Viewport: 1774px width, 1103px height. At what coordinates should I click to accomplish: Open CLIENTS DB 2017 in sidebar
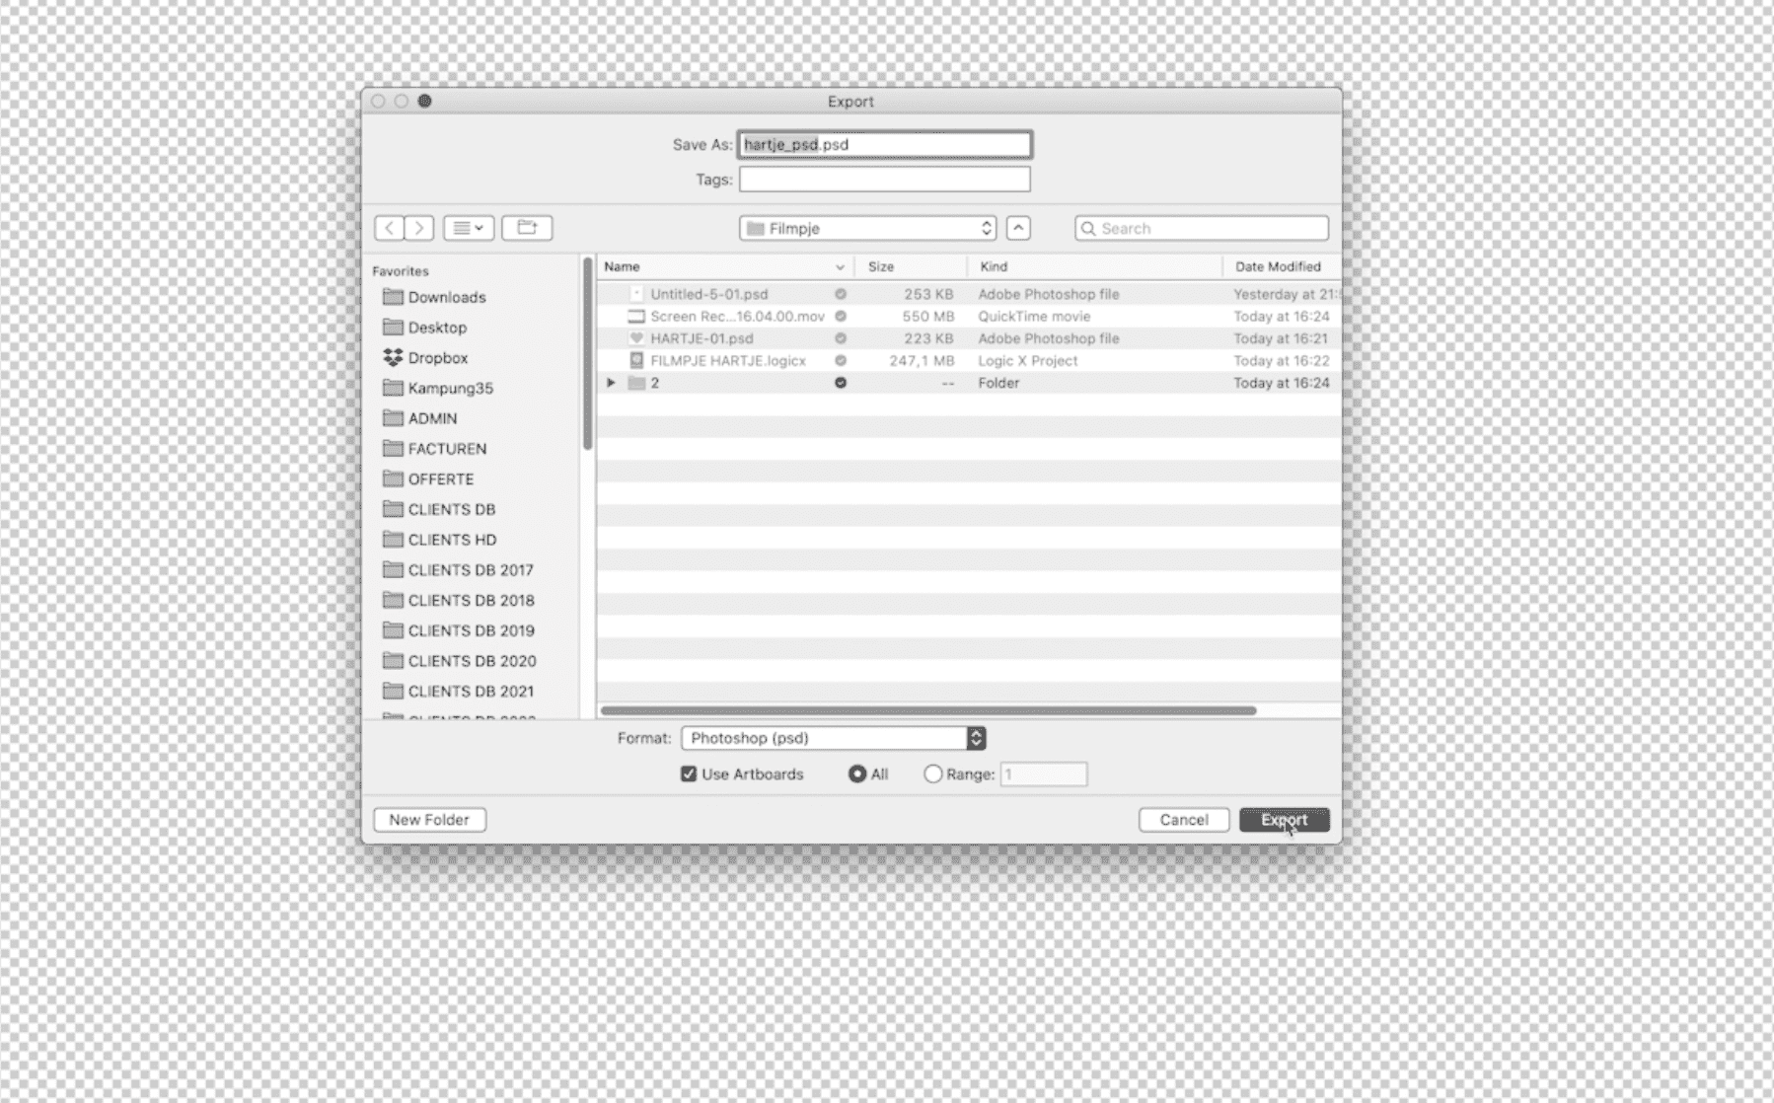(458, 570)
